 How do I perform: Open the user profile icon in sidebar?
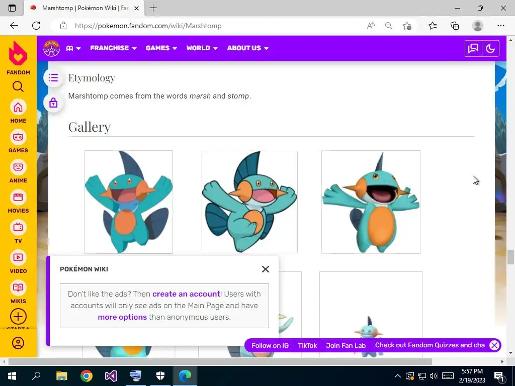point(18,343)
